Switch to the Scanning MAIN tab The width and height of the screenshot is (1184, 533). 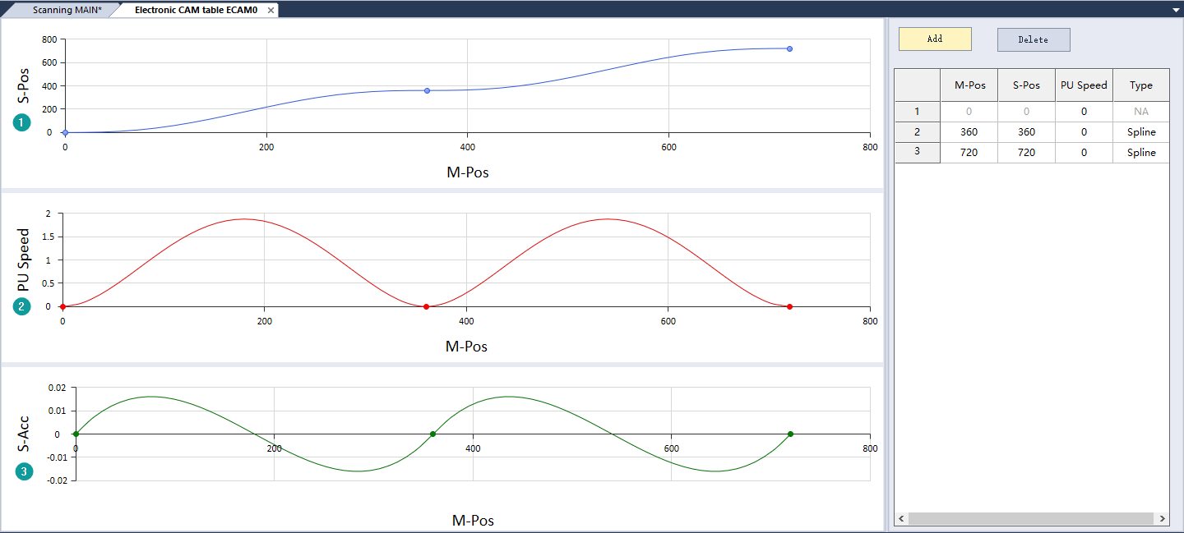pyautogui.click(x=67, y=11)
